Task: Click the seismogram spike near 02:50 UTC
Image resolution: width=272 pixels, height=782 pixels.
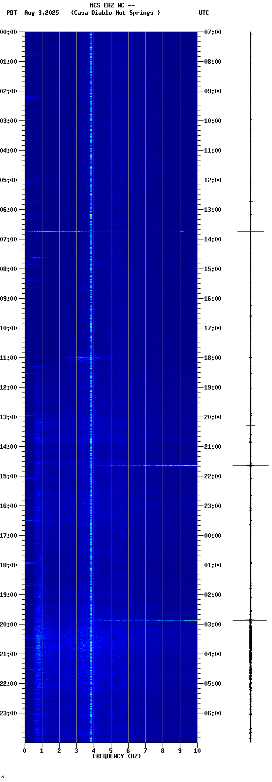Action: [x=250, y=620]
